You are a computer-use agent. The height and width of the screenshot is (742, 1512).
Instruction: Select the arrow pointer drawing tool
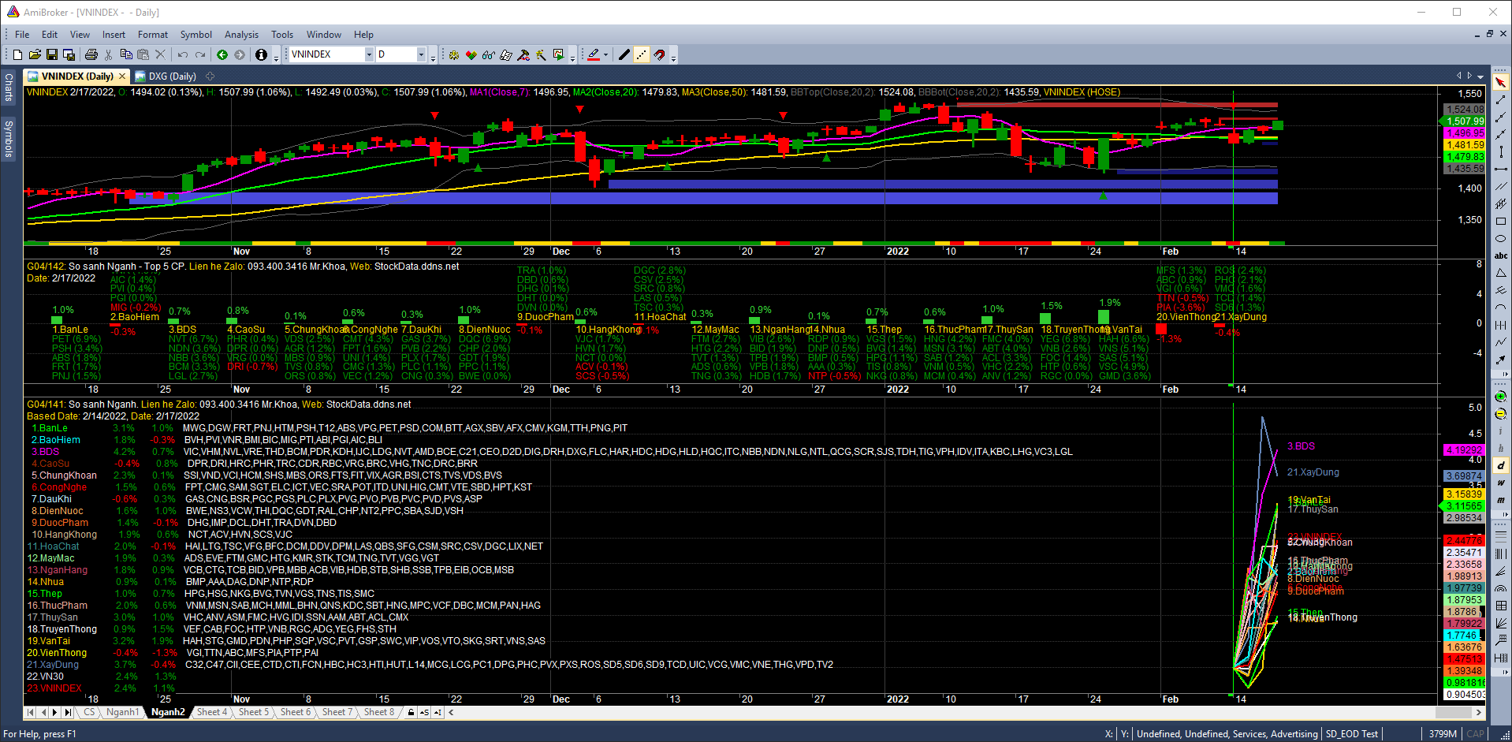1501,82
